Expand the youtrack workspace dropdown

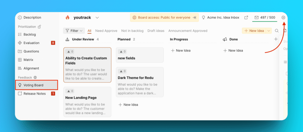97,18
